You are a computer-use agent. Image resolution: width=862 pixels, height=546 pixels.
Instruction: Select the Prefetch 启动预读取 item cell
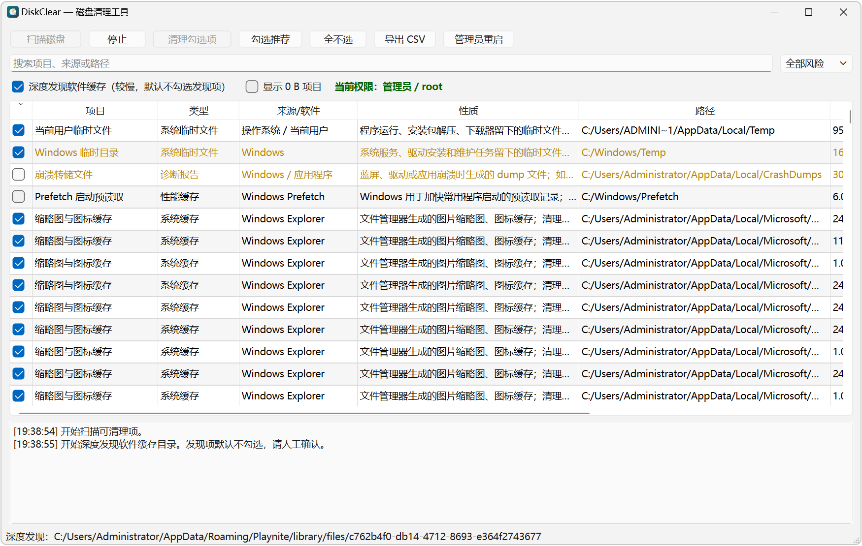tap(95, 197)
